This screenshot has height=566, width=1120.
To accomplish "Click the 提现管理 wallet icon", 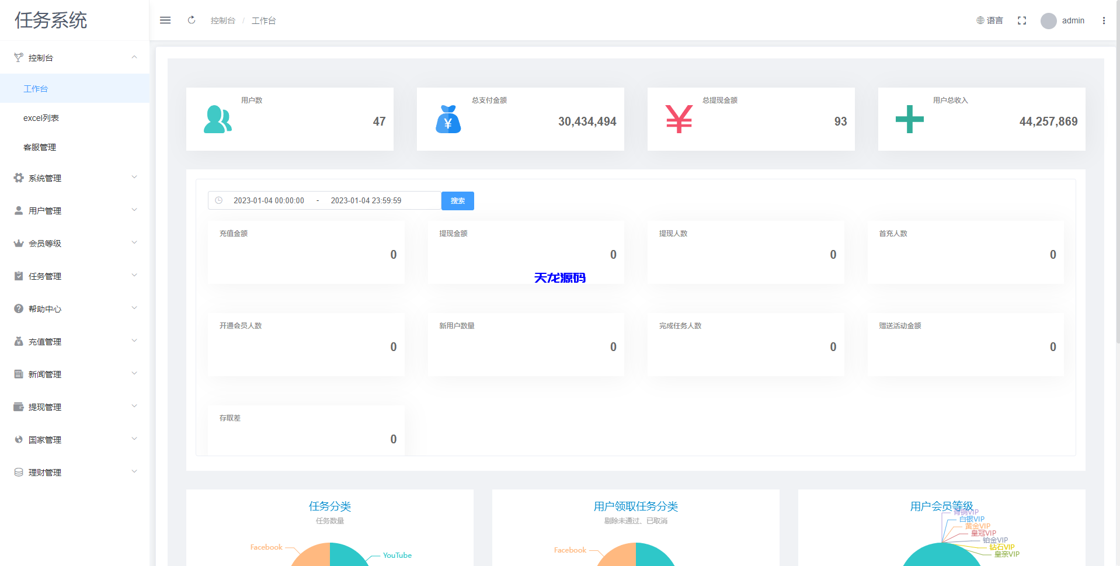I will pos(19,407).
